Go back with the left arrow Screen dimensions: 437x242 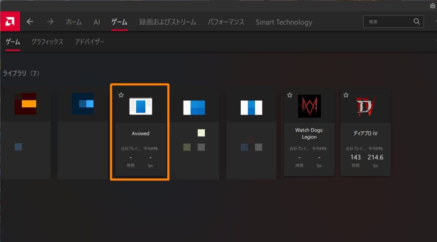[x=30, y=21]
